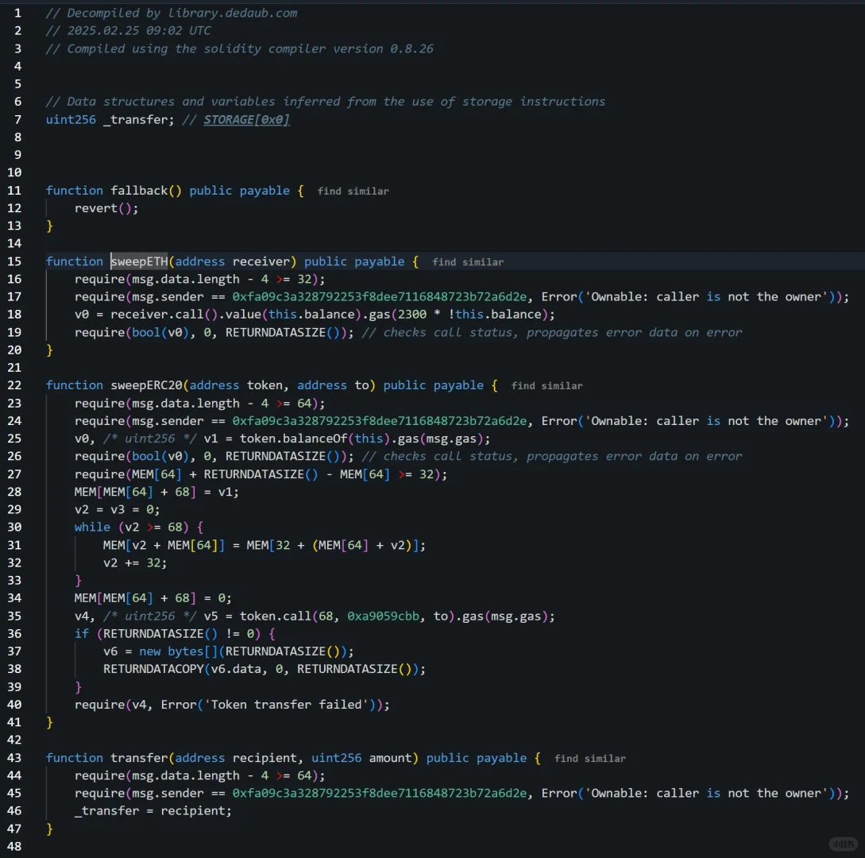Image resolution: width=865 pixels, height=858 pixels.
Task: Click selector 0xa9059cbb on line 35
Action: tap(383, 616)
